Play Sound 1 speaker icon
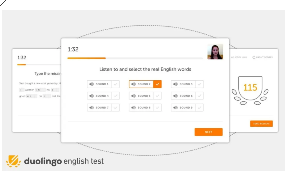 pos(92,84)
